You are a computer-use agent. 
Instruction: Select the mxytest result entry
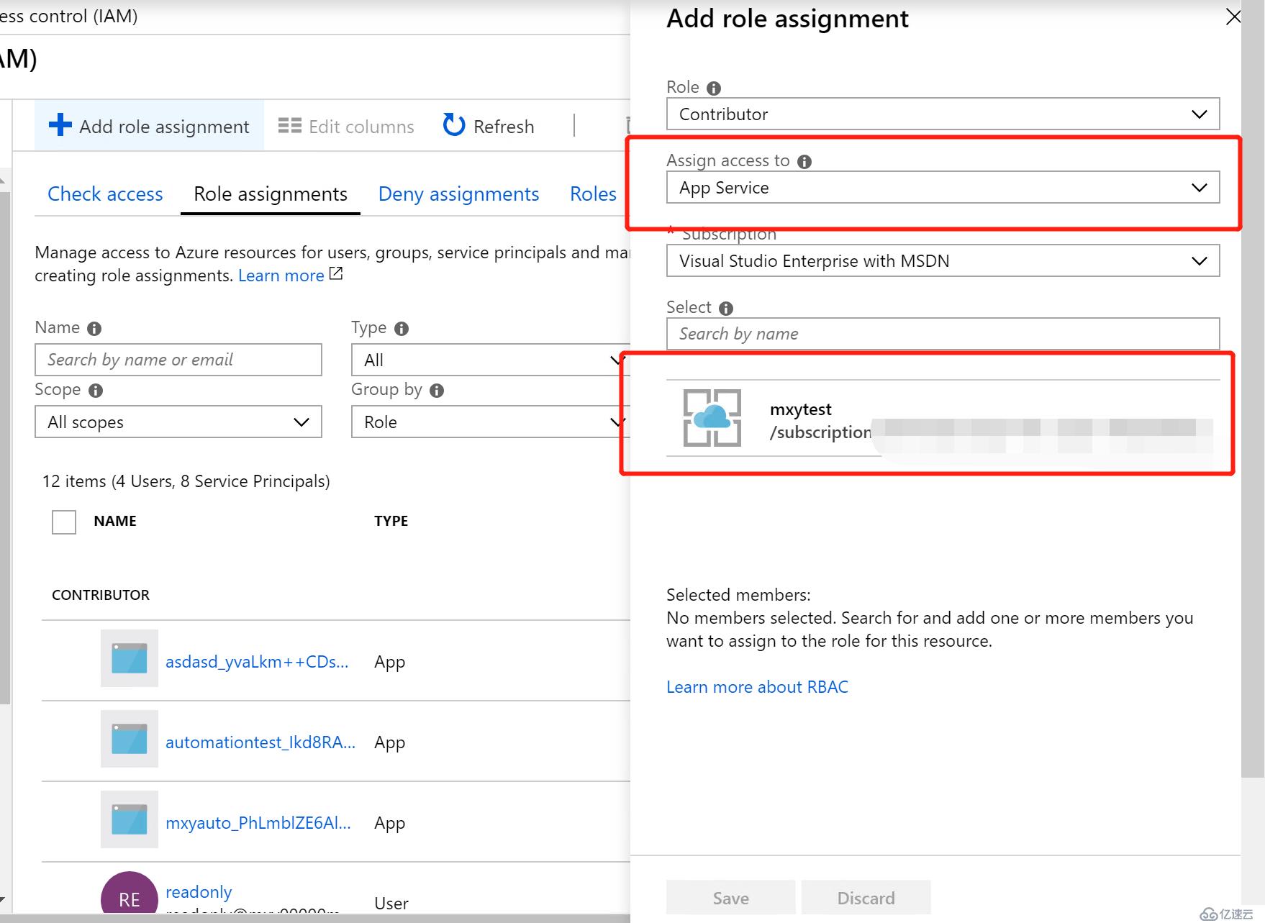click(x=943, y=418)
